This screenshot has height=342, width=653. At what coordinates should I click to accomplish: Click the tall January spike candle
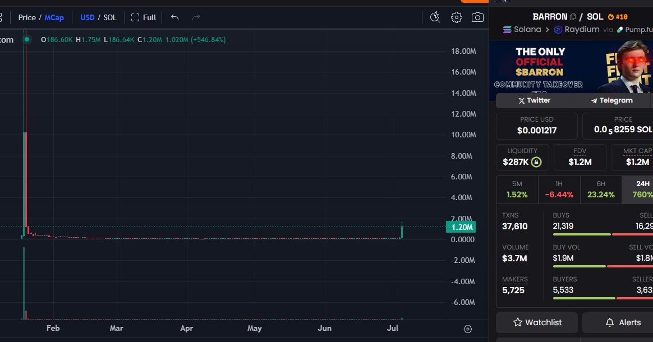click(25, 133)
